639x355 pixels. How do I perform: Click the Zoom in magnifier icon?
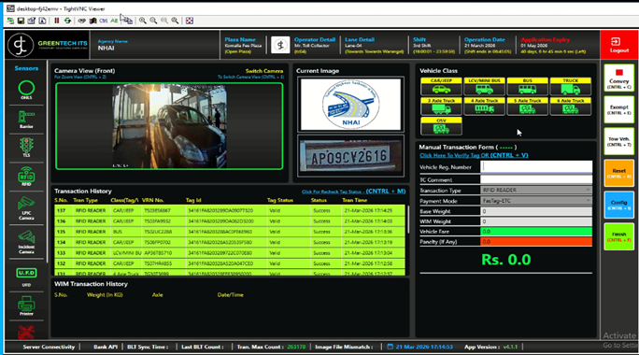[x=143, y=21]
